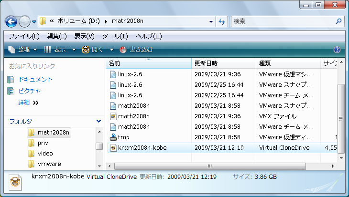Click the CloneDrive preview icon in details pane

pos(15,182)
